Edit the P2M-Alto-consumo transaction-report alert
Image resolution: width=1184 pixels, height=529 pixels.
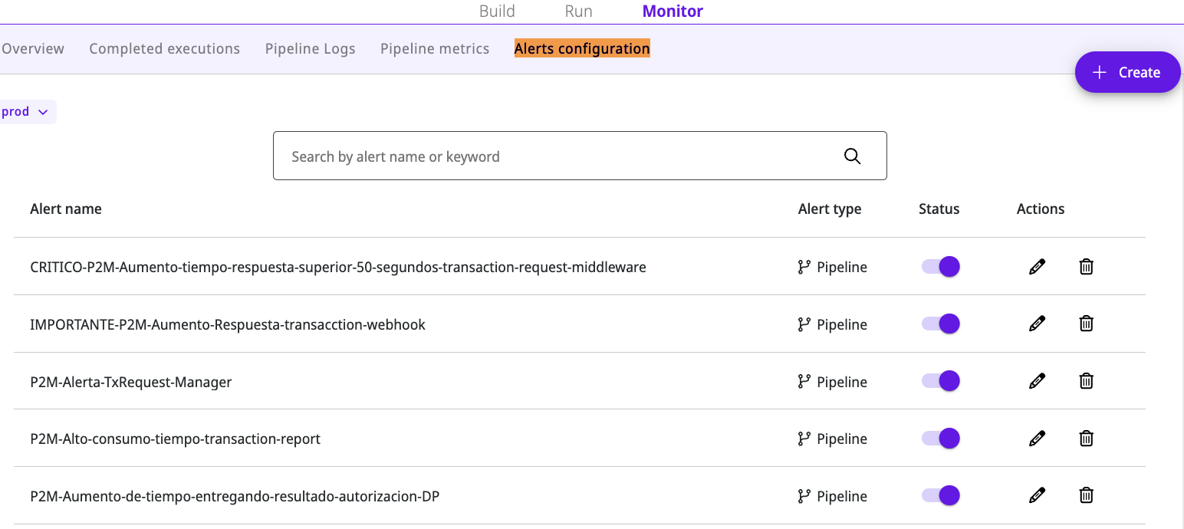point(1037,439)
